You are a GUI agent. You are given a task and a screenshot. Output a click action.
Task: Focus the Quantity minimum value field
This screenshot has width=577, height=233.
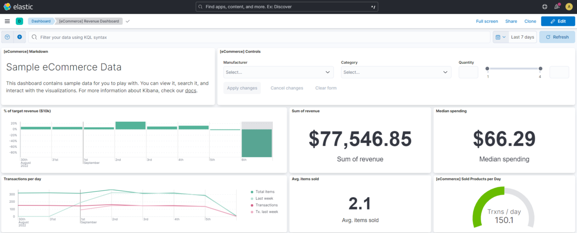(468, 72)
